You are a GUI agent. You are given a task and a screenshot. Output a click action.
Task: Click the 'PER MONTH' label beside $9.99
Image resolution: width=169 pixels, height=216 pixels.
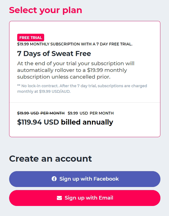click(x=102, y=113)
